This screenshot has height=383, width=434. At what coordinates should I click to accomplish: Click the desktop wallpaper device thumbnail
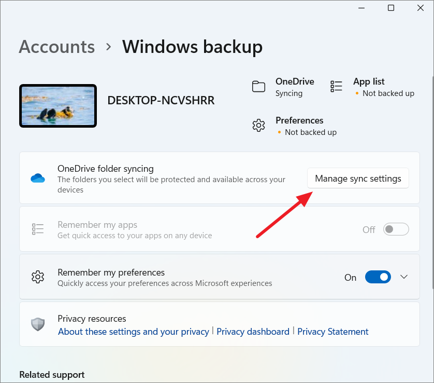pos(58,106)
